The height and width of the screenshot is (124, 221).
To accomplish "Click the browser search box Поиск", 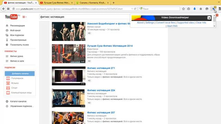I will point(159,9).
